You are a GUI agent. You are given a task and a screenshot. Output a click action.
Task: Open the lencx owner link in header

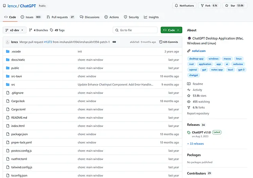12,6
